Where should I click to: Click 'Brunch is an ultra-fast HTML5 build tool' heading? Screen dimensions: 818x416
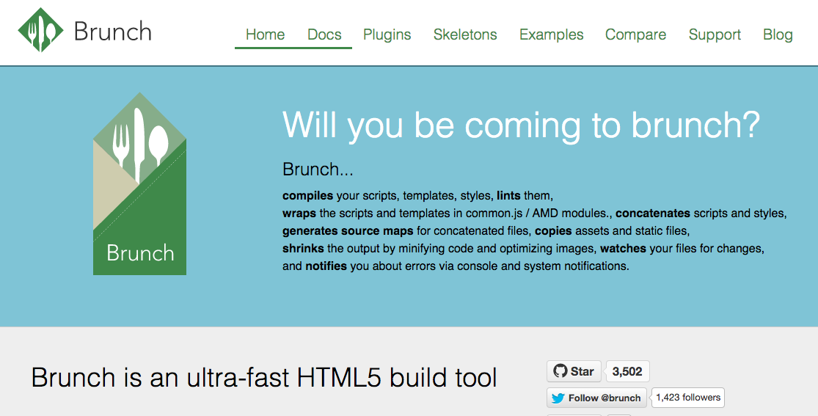tap(264, 377)
